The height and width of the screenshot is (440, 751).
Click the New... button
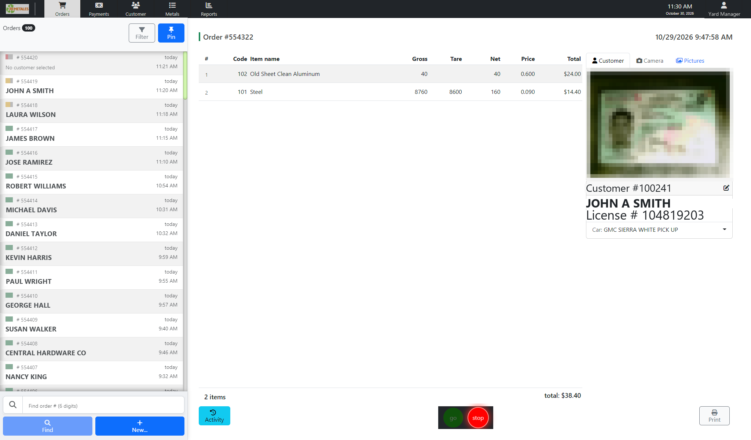tap(140, 426)
